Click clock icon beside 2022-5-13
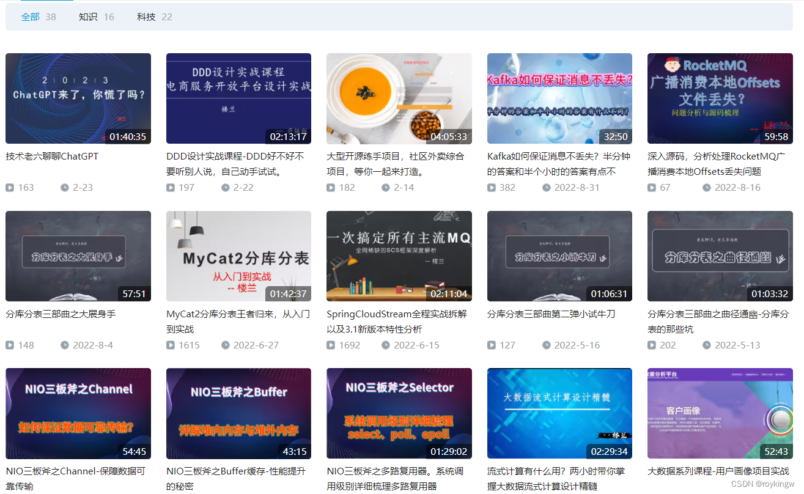Image resolution: width=804 pixels, height=494 pixels. point(707,345)
